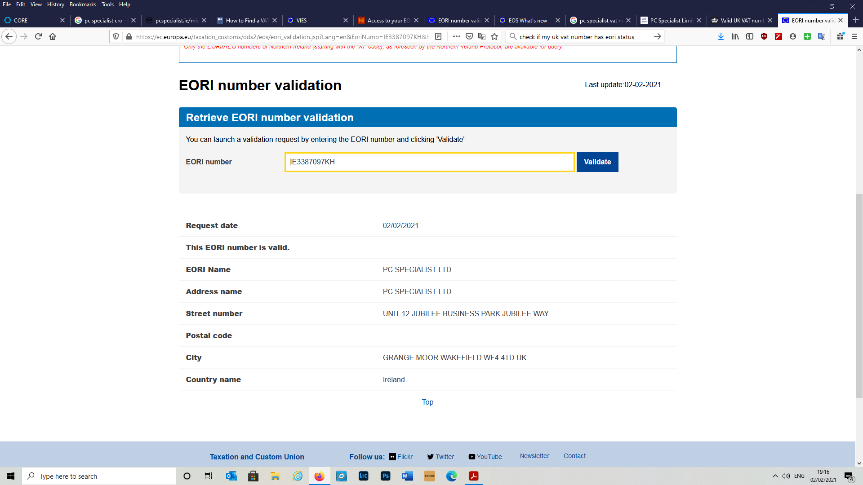Open a new browser tab
The height and width of the screenshot is (485, 863).
click(856, 20)
